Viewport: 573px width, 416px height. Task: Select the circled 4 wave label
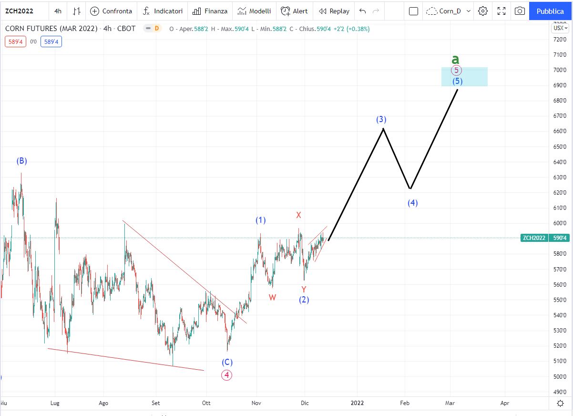tap(227, 375)
